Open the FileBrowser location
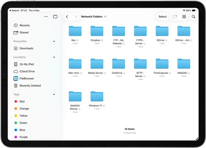206x148 pixels. (27, 78)
